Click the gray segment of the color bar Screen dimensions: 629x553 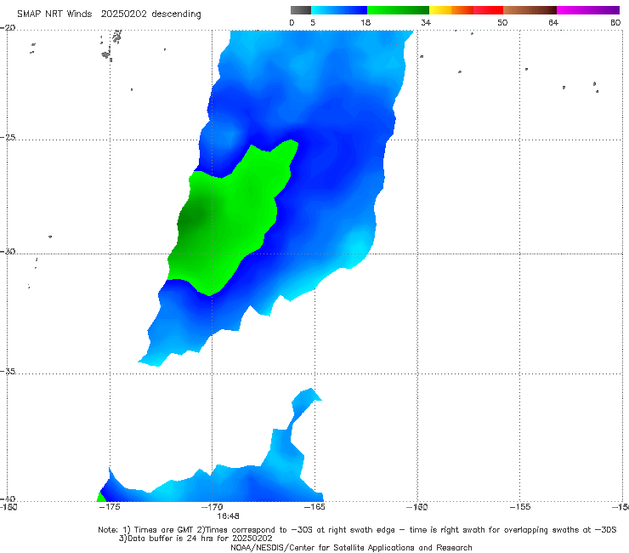pos(301,10)
